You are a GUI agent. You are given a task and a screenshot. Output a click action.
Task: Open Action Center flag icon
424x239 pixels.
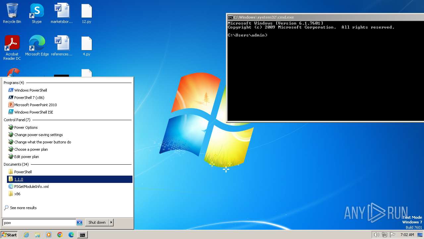tap(393, 235)
